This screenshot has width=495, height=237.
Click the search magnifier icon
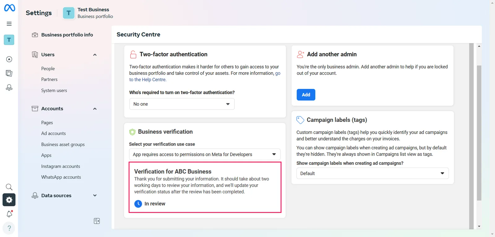pyautogui.click(x=9, y=187)
